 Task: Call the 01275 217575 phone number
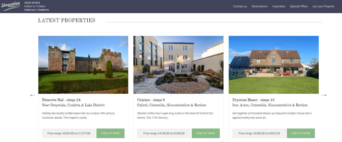pyautogui.click(x=32, y=3)
